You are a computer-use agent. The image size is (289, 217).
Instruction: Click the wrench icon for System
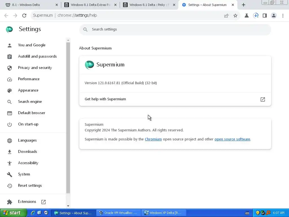pyautogui.click(x=10, y=174)
